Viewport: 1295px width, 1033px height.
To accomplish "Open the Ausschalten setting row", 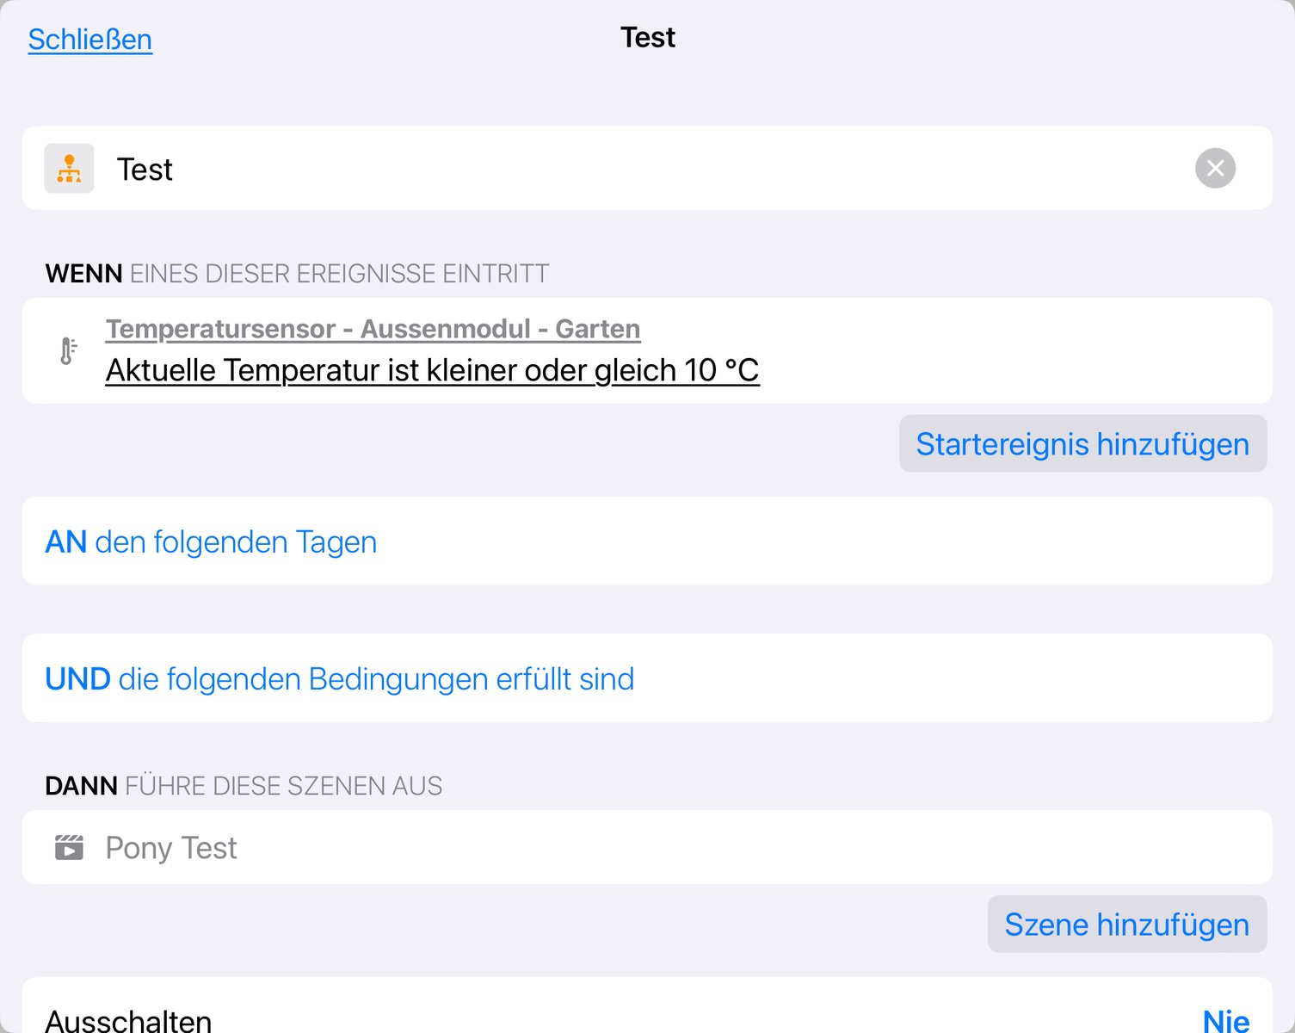I will 129,1020.
